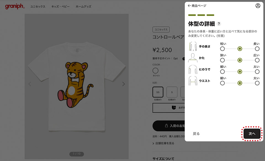Show previous product image with left arrow
This screenshot has width=265, height=161.
(x=30, y=84)
